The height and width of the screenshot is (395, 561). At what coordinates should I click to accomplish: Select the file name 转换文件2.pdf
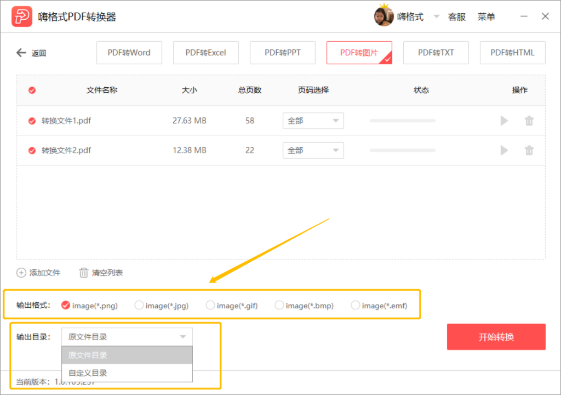(x=66, y=150)
